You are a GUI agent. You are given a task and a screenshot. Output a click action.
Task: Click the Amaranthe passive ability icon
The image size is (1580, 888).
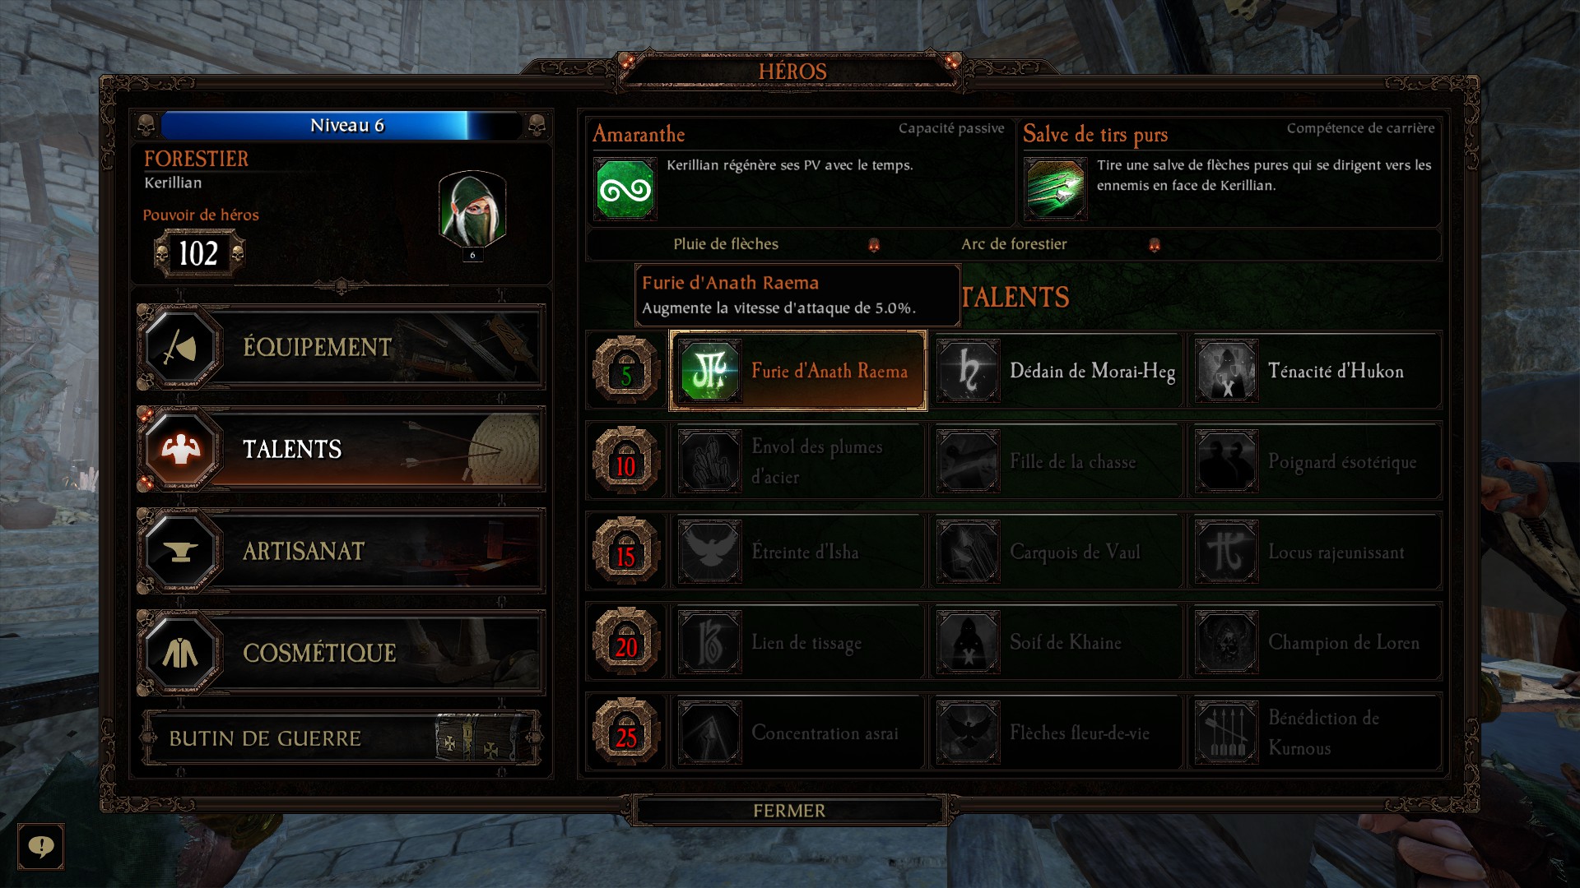coord(625,189)
